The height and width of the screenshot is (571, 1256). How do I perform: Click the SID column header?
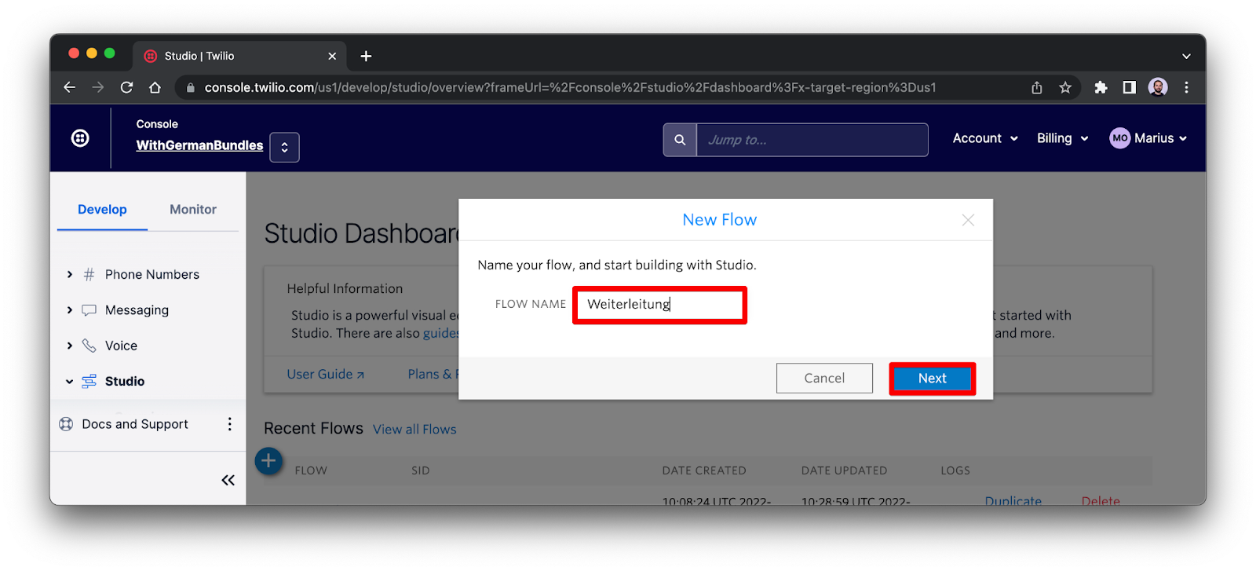[x=421, y=470]
